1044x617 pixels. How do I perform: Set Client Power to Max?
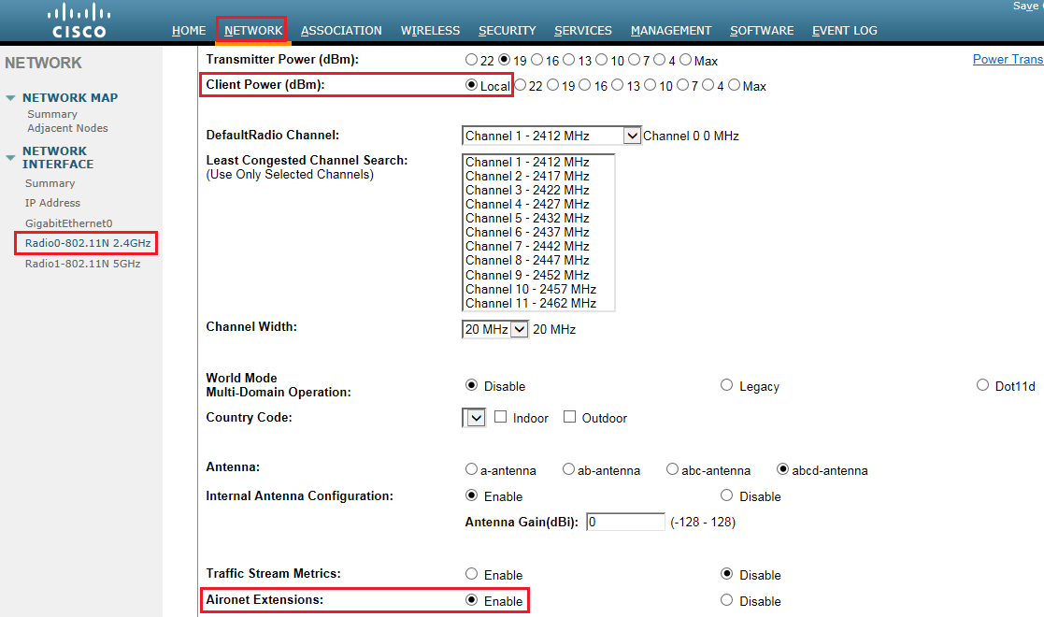click(x=736, y=85)
